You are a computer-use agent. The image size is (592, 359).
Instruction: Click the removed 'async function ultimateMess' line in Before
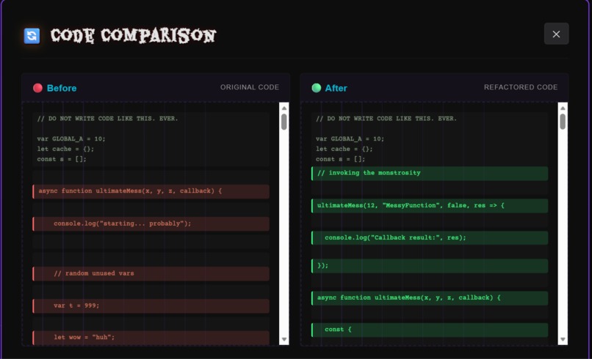tap(151, 191)
